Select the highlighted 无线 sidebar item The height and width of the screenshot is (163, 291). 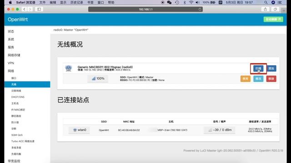pos(27,85)
